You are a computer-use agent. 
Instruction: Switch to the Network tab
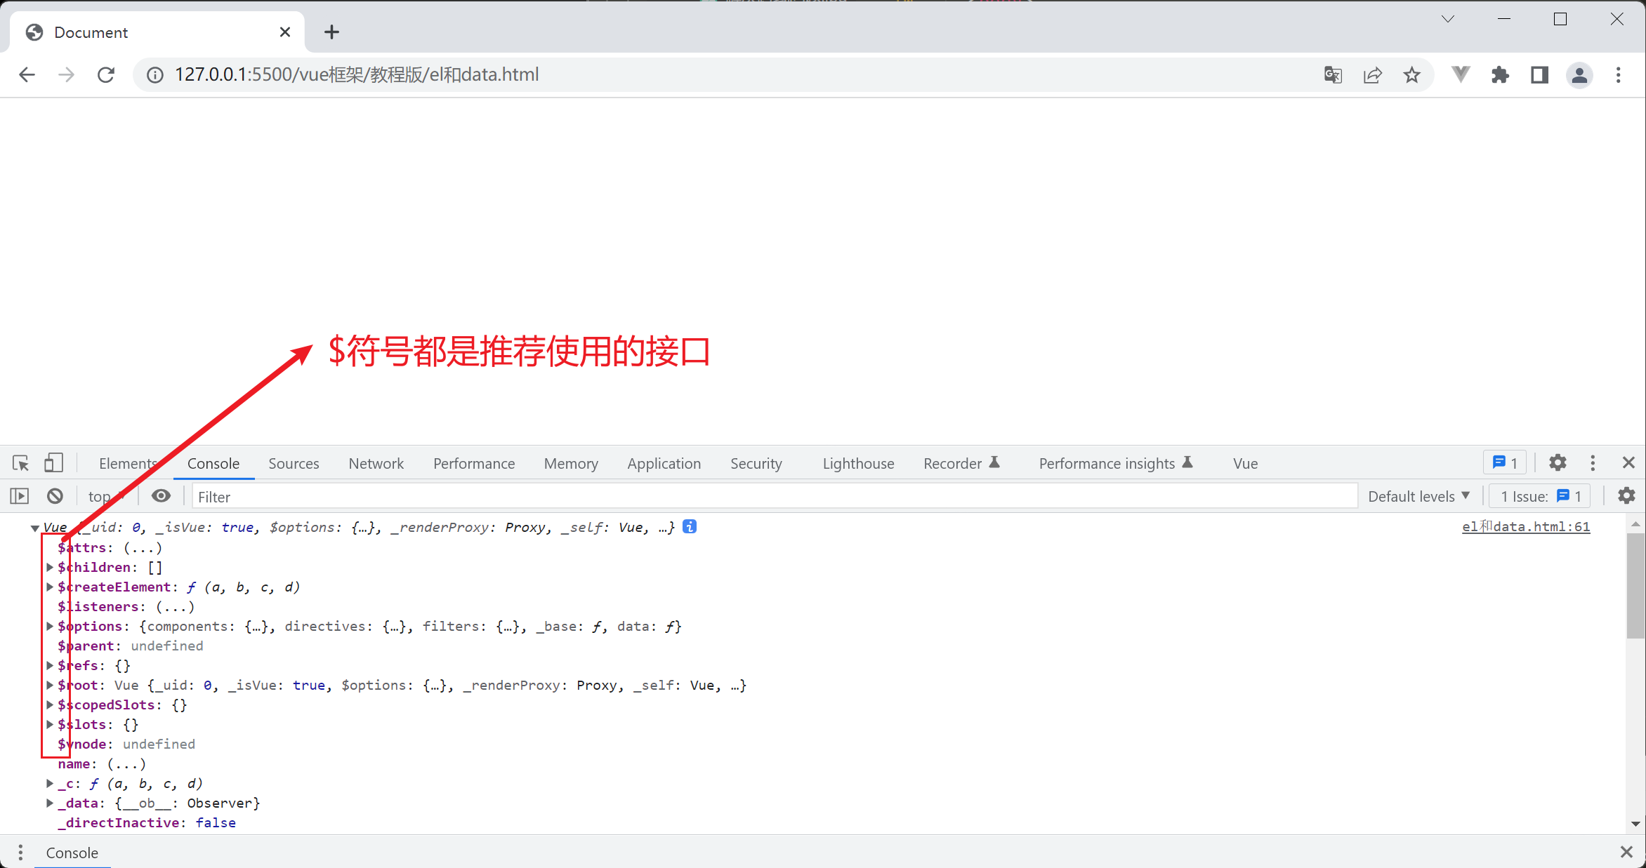pos(376,463)
